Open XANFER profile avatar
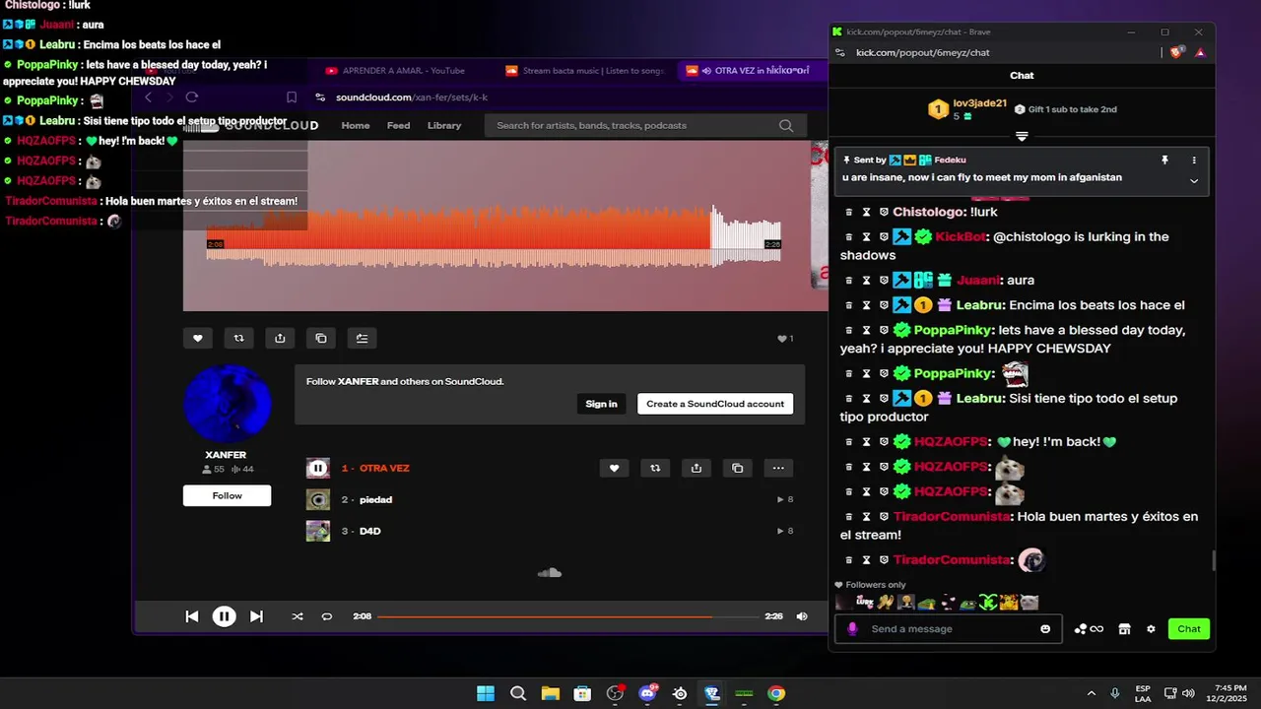 (227, 403)
